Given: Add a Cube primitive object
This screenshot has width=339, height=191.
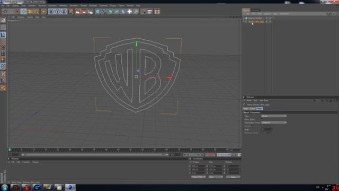Looking at the screenshot, I should (97, 11).
